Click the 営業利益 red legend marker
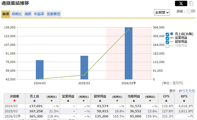Image resolution: width=197 pixels, height=120 pixels. (172, 38)
